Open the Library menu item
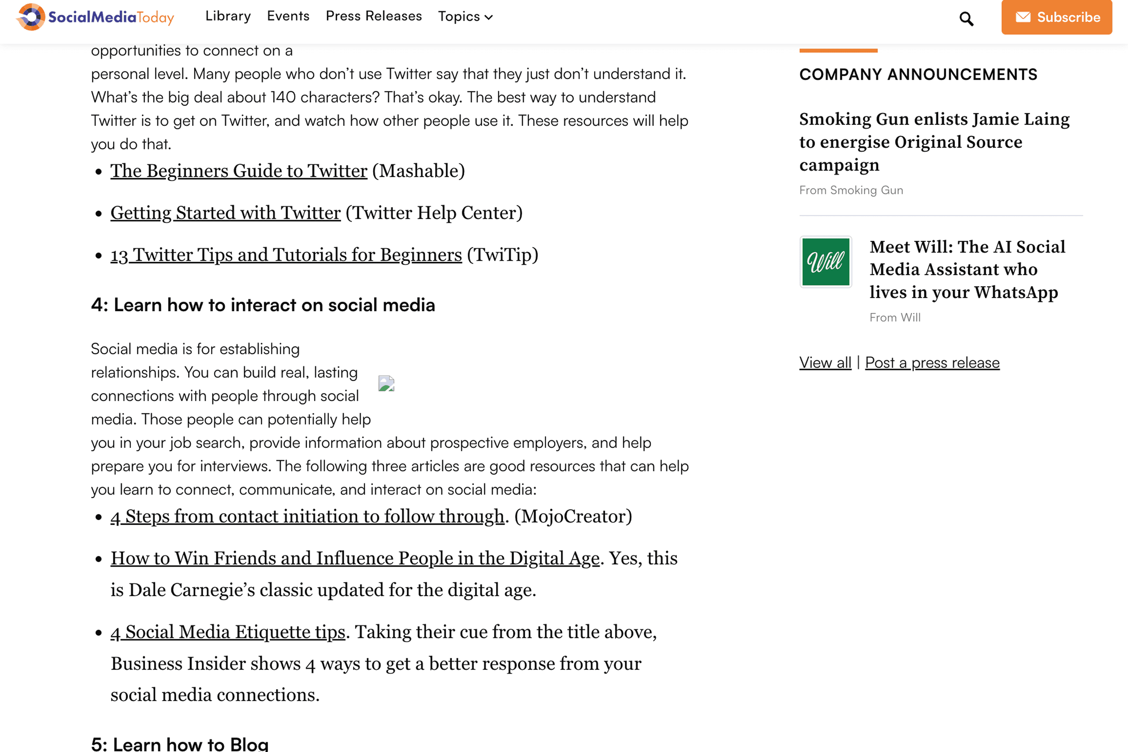 tap(228, 16)
